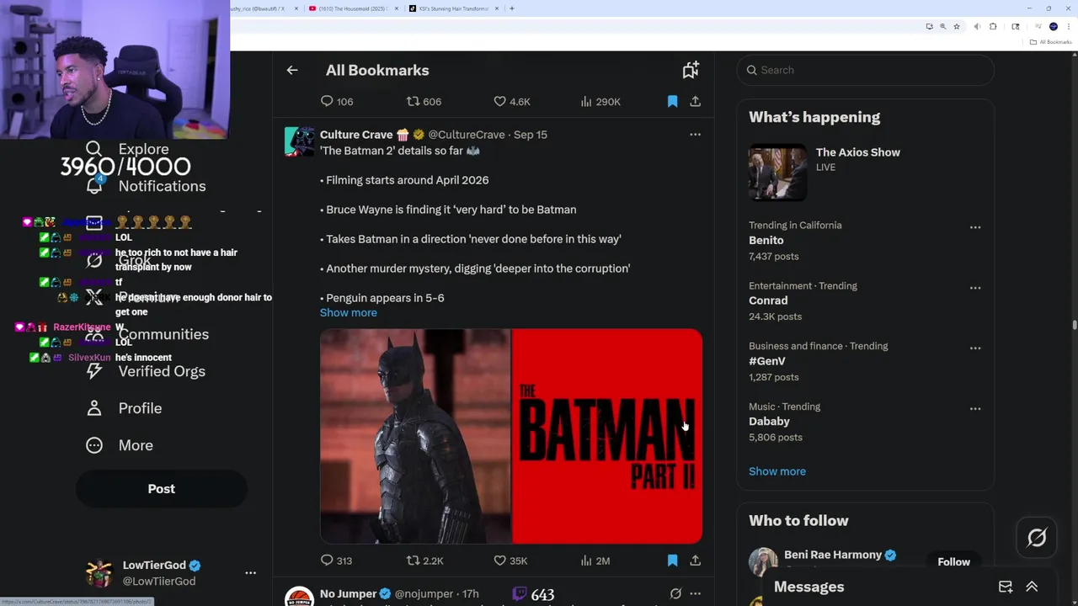
Task: Switch to KSI's Stunning Hair Transformation tab
Action: (453, 8)
